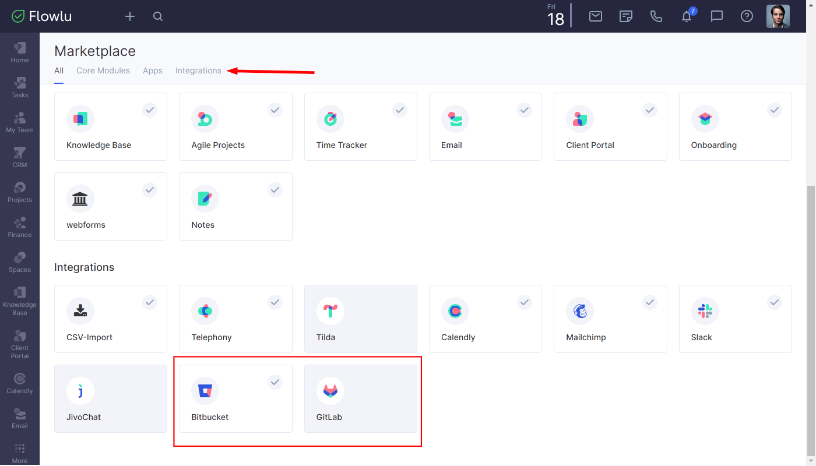Open Projects in the sidebar
The height and width of the screenshot is (466, 816).
(x=20, y=192)
